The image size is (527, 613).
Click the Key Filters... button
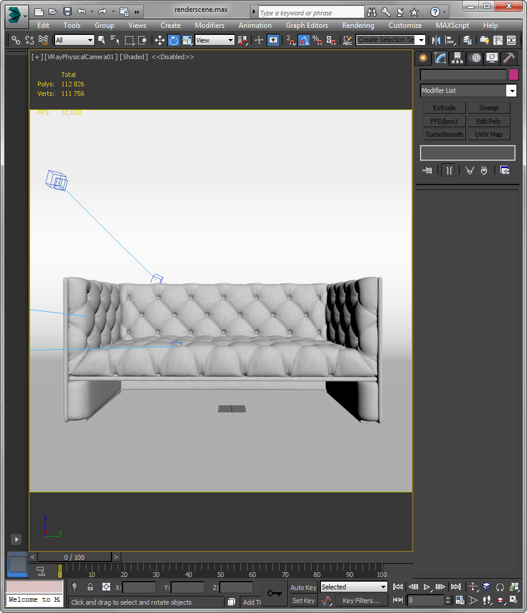pyautogui.click(x=361, y=601)
